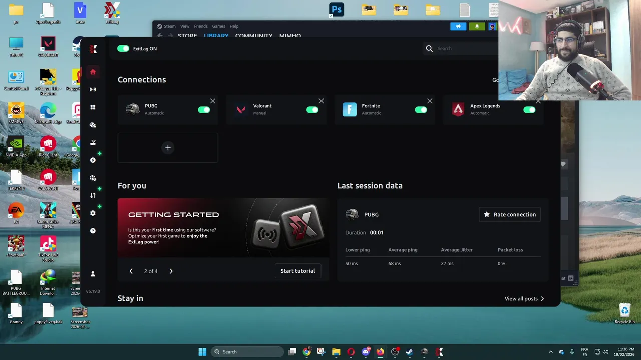Remove the Fortnite connection with X

[430, 101]
